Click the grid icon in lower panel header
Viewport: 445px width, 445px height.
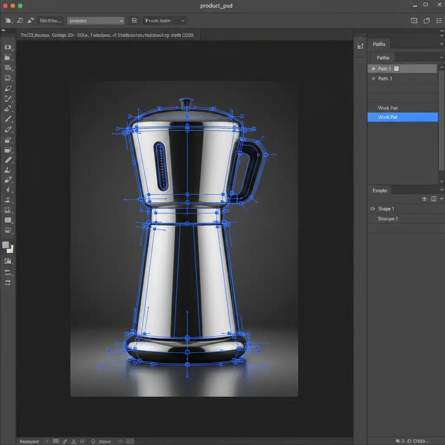pos(425,199)
